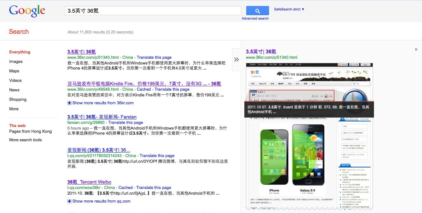
Task: Select The web filter
Action: [x=17, y=125]
